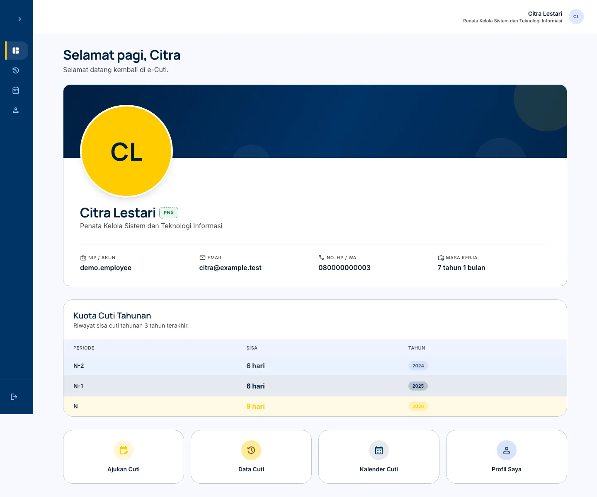Open the calendar icon in the sidebar
This screenshot has height=497, width=597.
16,90
